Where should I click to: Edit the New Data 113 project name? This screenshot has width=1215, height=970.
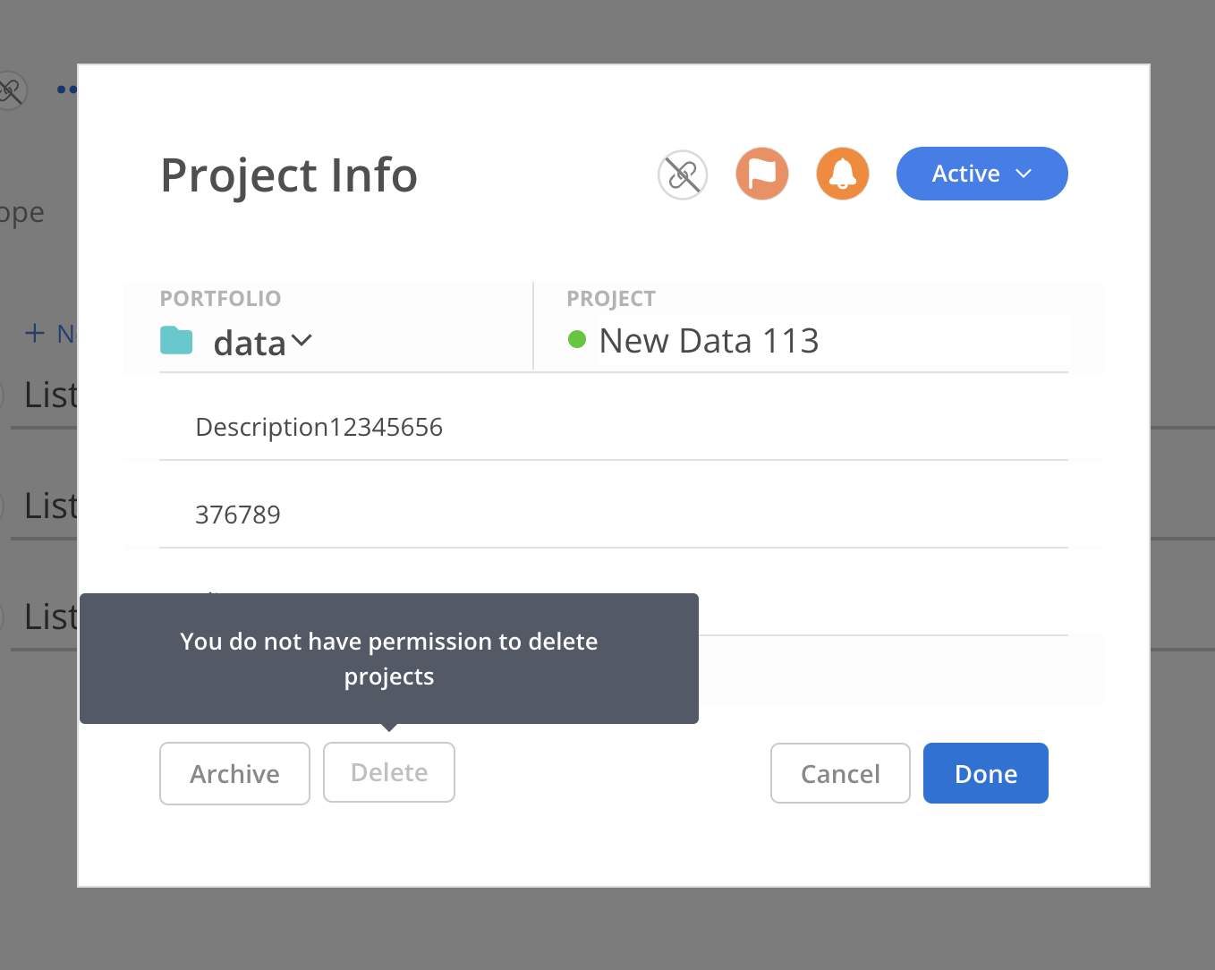pos(709,341)
